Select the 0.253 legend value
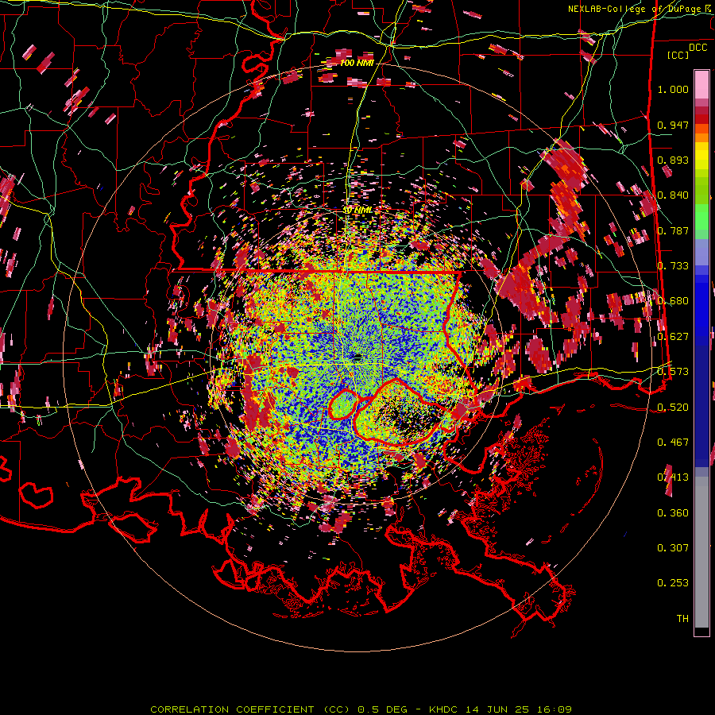 coord(673,583)
